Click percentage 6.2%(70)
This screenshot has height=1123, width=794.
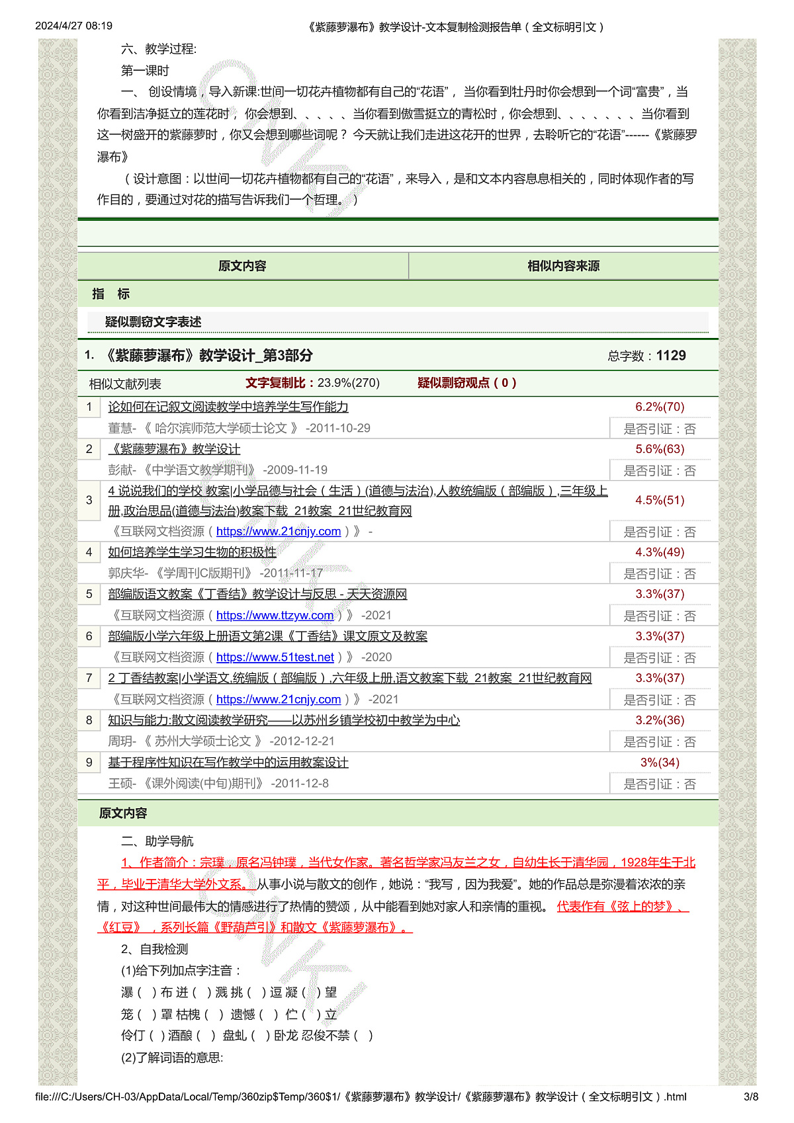(660, 407)
